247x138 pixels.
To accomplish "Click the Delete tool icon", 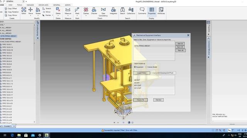I will pyautogui.click(x=58, y=10).
